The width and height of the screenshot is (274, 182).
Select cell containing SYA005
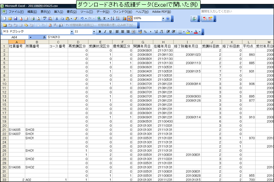[x=16, y=130]
